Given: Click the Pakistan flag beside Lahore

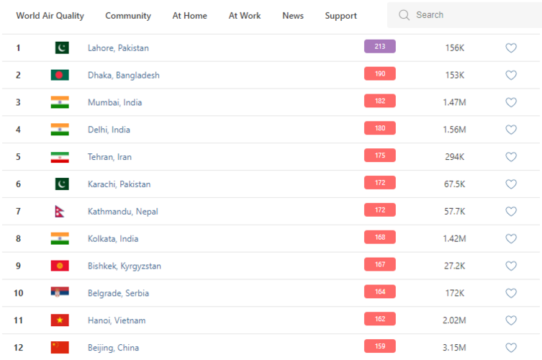Looking at the screenshot, I should pyautogui.click(x=62, y=48).
